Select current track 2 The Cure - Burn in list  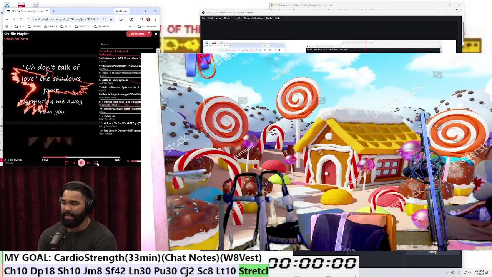click(x=120, y=52)
